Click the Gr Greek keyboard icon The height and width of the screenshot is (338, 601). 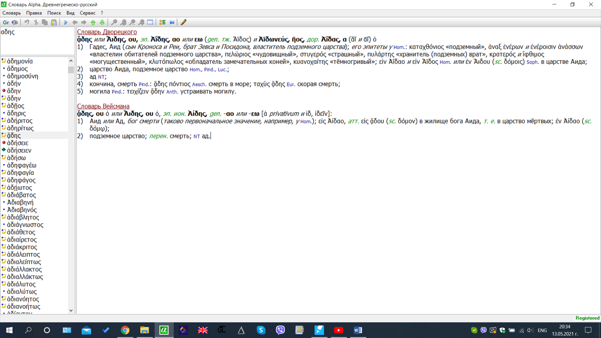click(6, 22)
